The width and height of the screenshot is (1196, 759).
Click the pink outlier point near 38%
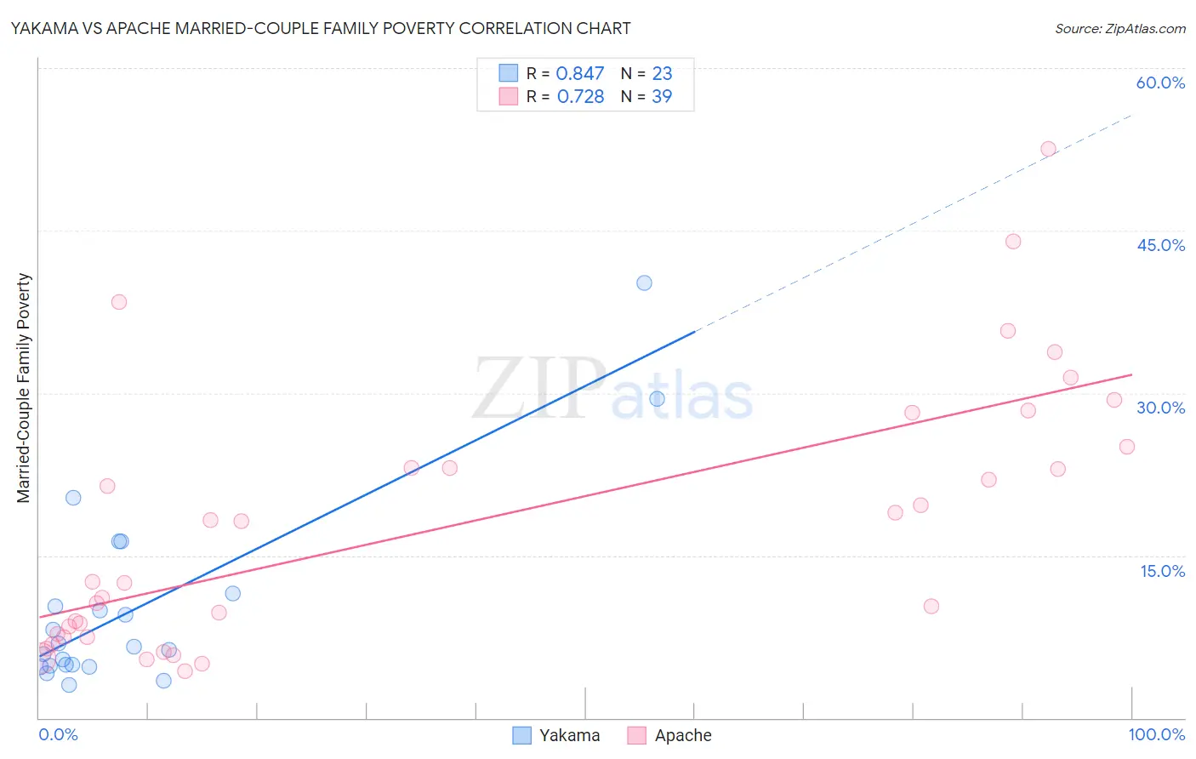[x=119, y=302]
